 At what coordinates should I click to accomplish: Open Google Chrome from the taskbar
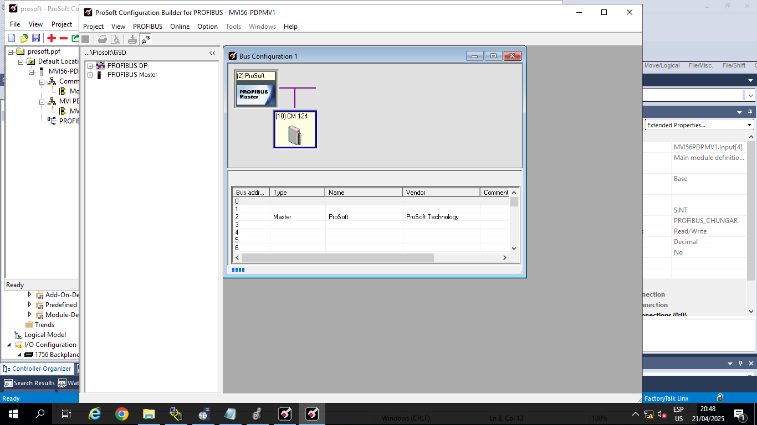[x=122, y=414]
